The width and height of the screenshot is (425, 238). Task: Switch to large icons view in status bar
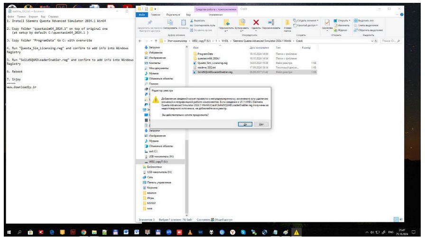(x=401, y=220)
